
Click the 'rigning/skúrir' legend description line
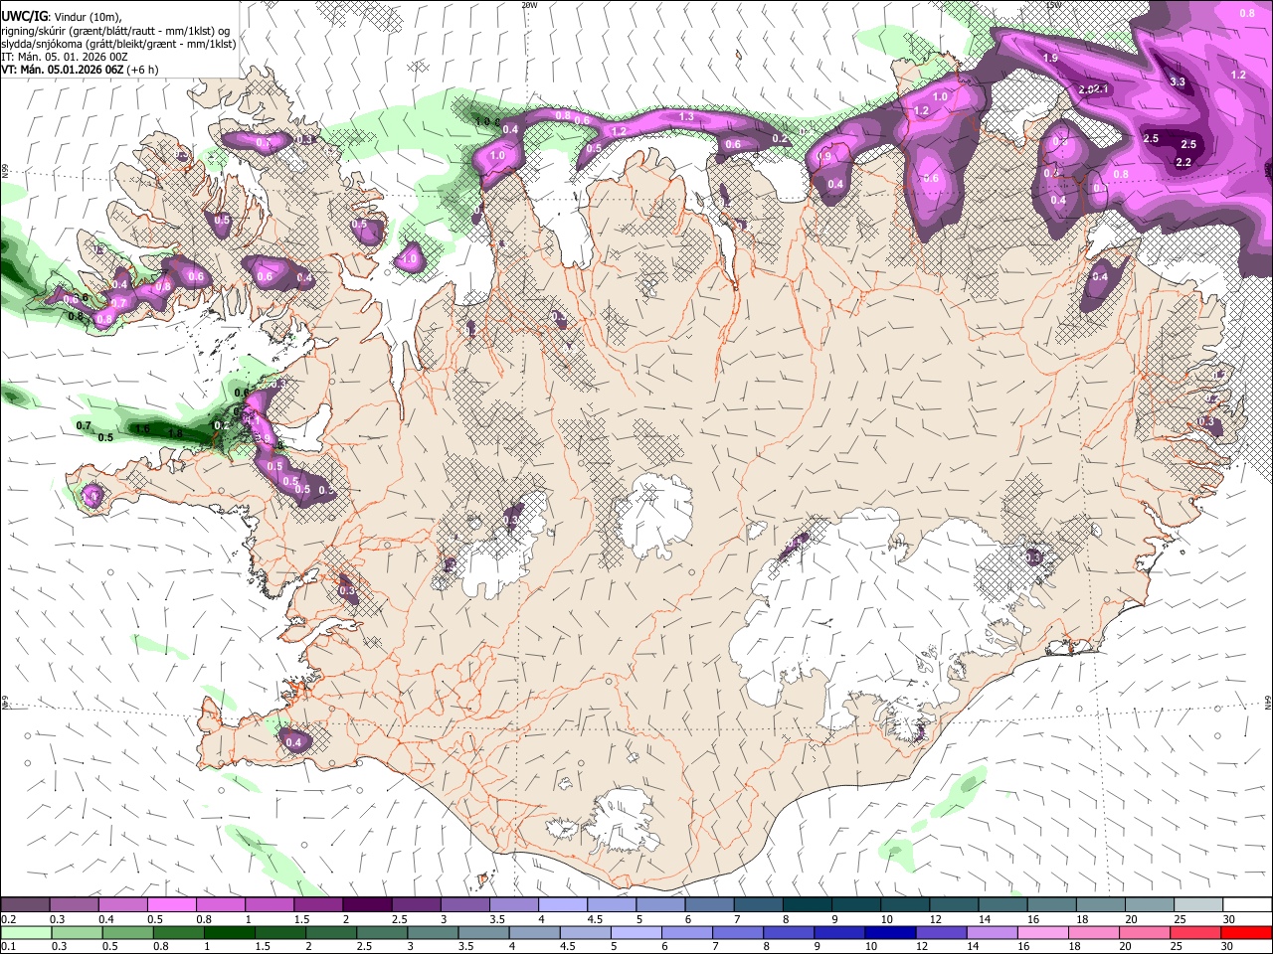(115, 31)
